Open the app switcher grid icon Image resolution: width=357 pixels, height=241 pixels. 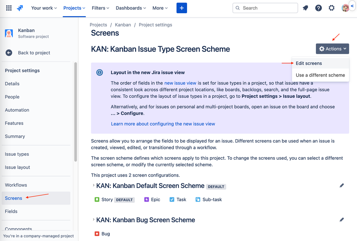tap(9, 8)
